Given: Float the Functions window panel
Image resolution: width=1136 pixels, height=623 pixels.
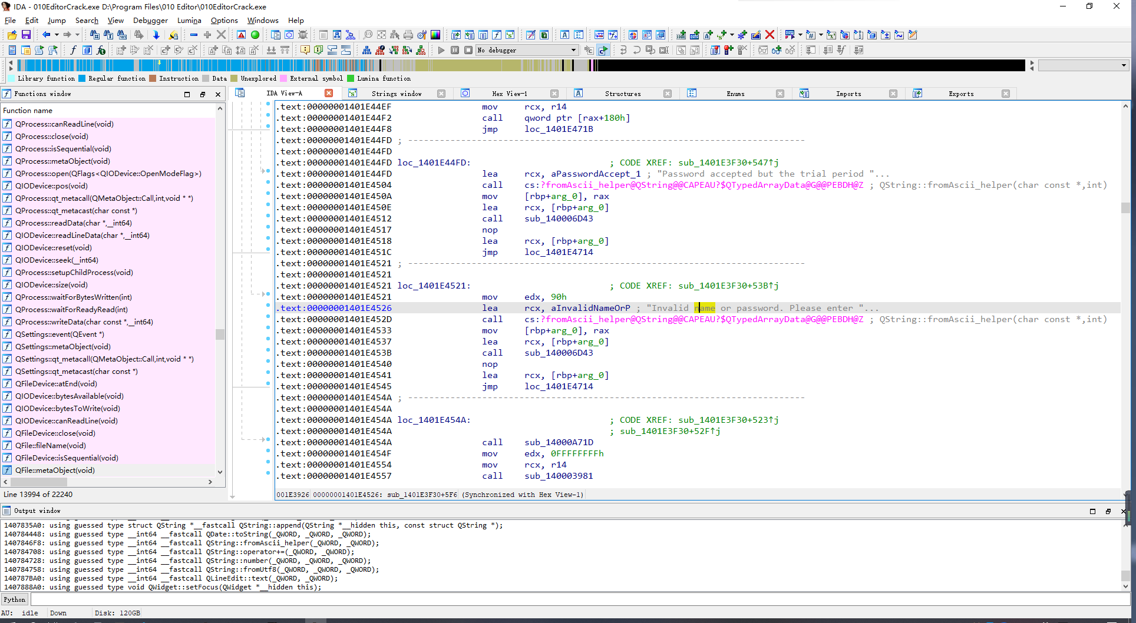Looking at the screenshot, I should (202, 94).
